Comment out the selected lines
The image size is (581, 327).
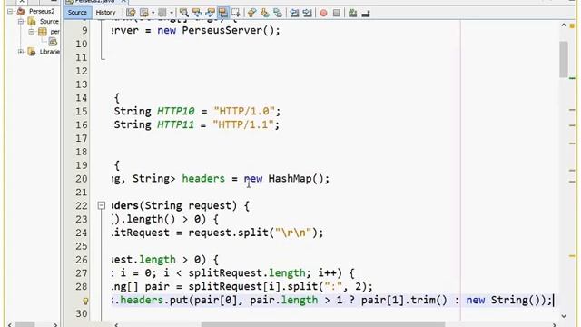tap(353, 13)
